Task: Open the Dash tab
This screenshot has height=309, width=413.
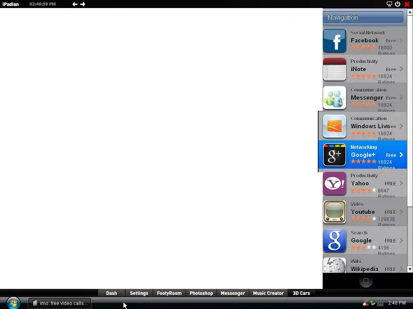Action: 111,293
